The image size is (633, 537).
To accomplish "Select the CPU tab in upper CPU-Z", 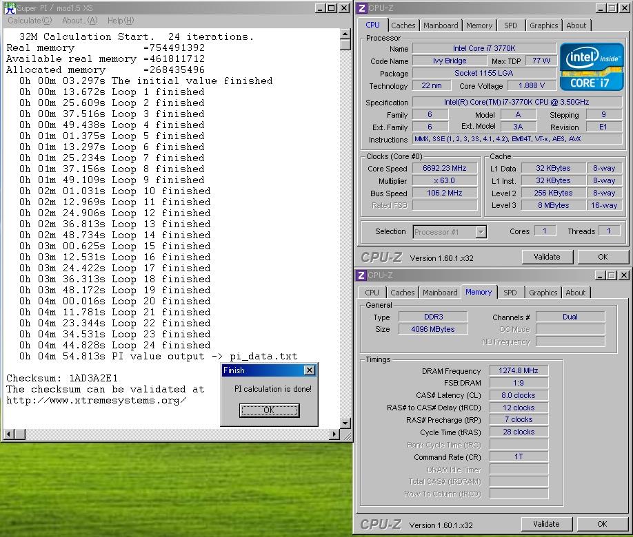I will [372, 25].
